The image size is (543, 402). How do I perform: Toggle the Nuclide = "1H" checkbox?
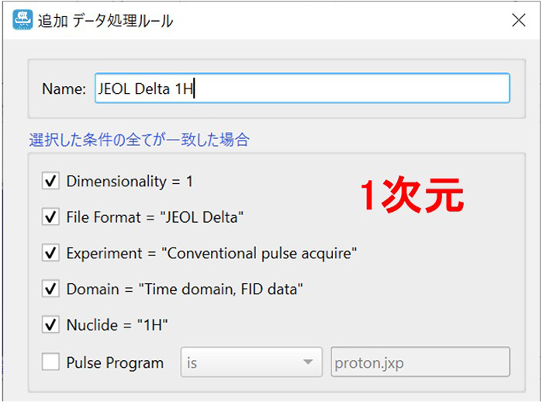click(52, 325)
